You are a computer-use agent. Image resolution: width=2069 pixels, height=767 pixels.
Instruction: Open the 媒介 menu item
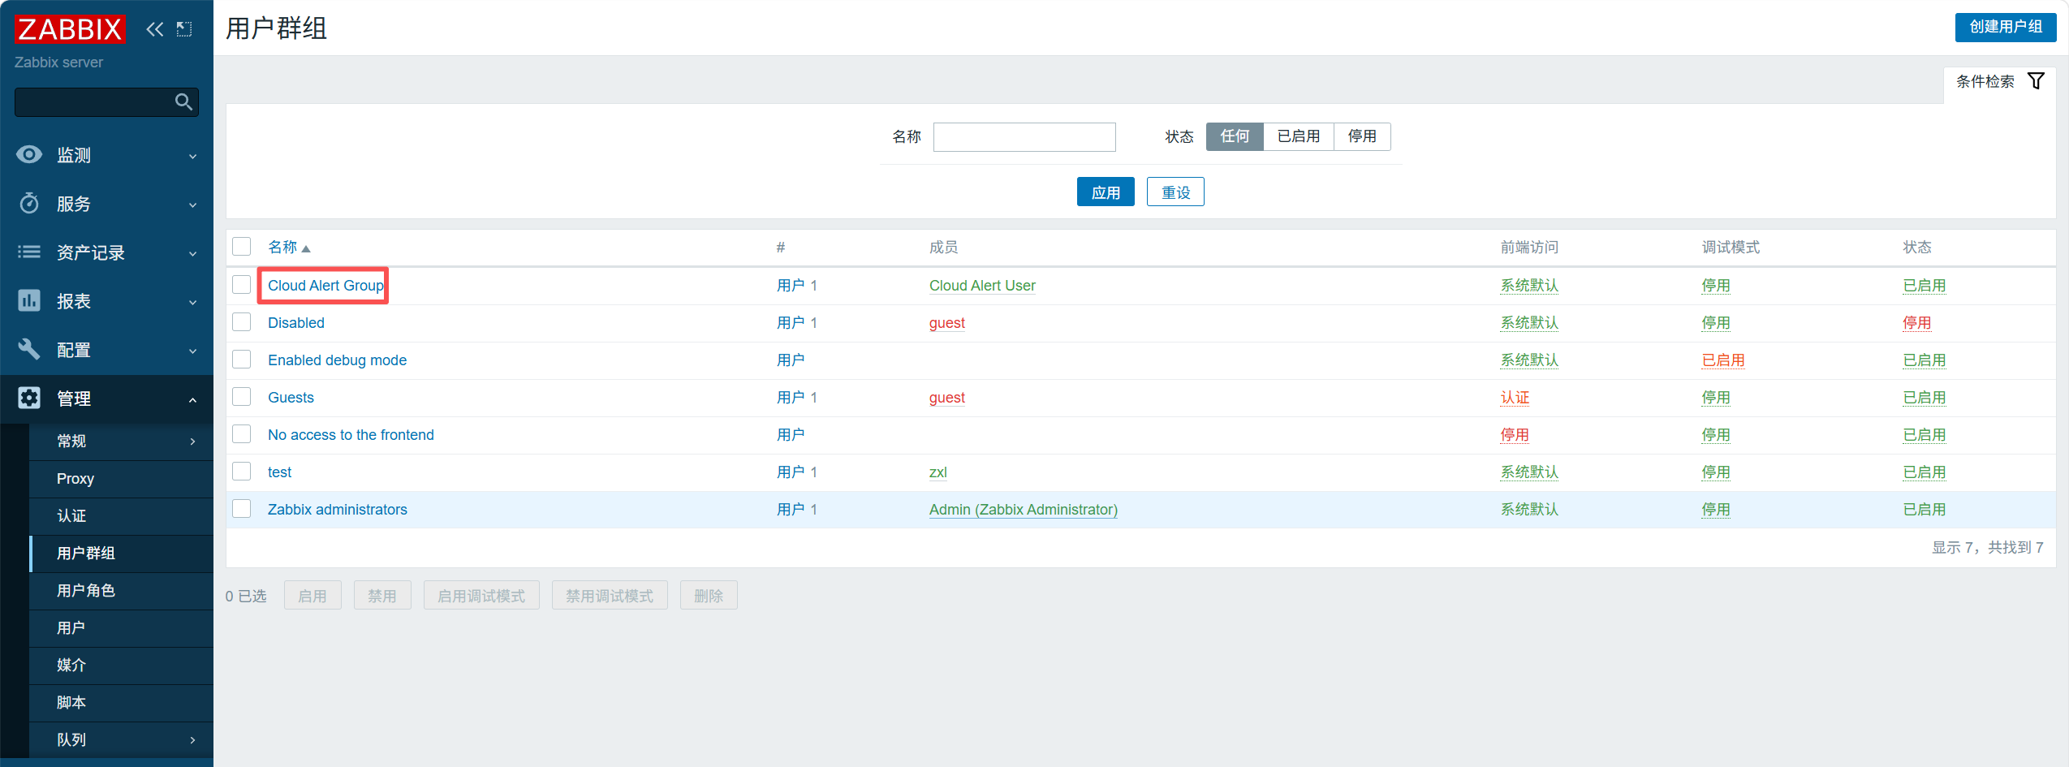[x=121, y=666]
